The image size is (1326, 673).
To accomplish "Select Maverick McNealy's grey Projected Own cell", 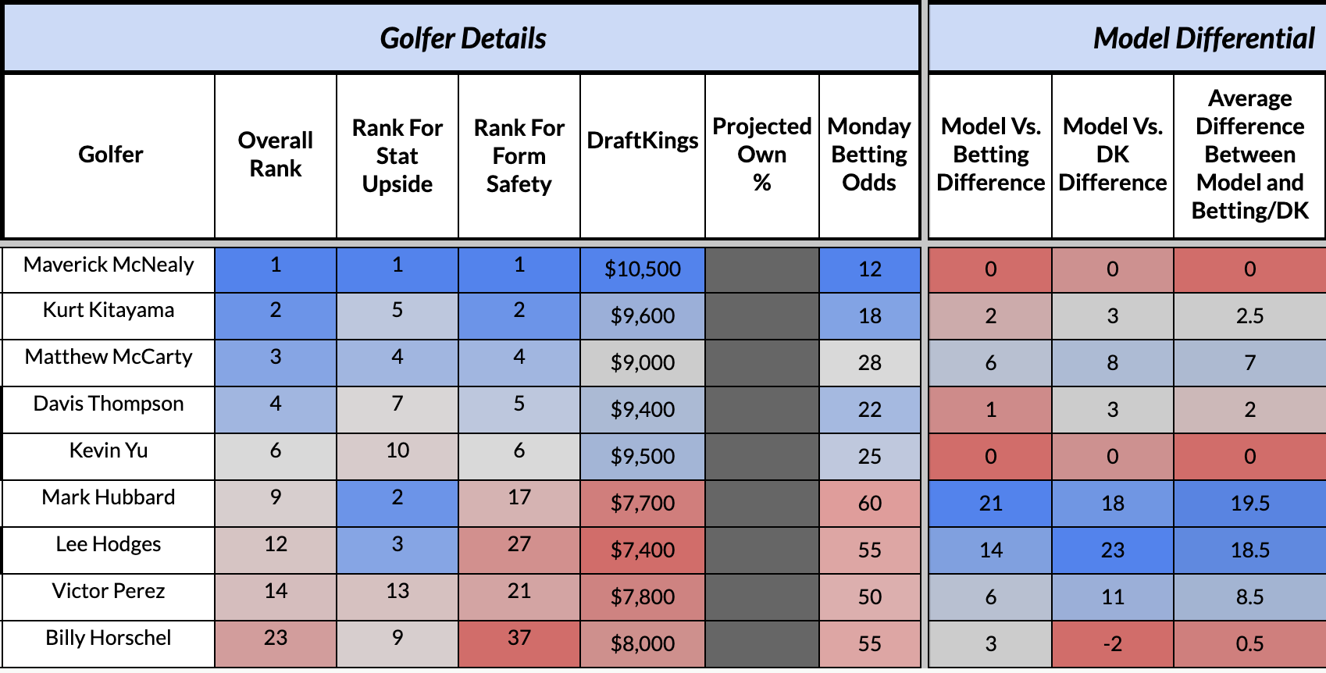I will coord(762,269).
